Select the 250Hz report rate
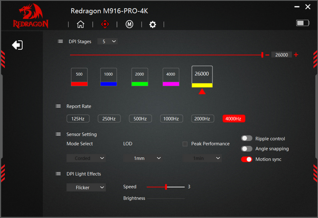318x218 pixels. pyautogui.click(x=109, y=118)
